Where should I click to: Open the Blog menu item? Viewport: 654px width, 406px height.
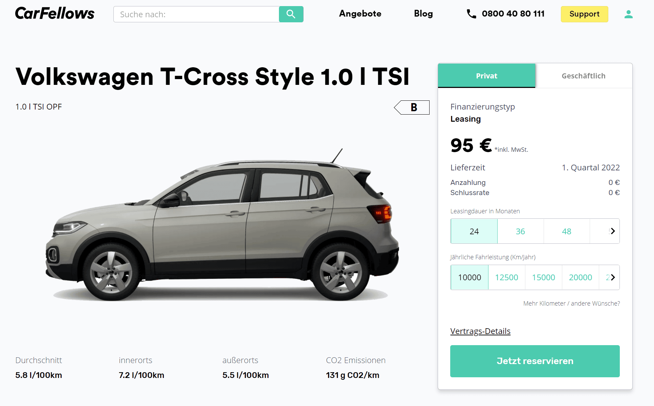click(423, 14)
